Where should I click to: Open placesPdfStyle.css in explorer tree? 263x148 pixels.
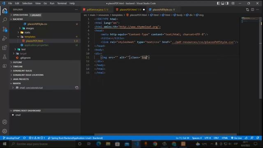[45, 24]
